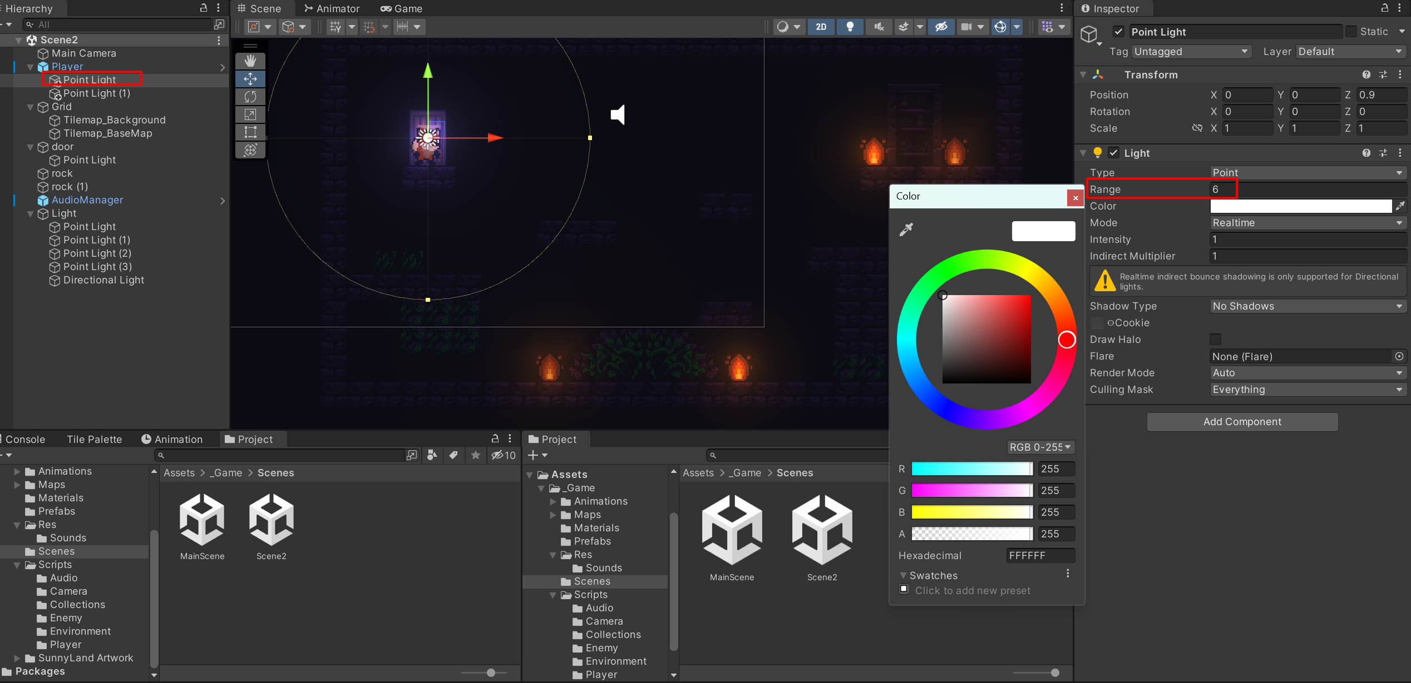The image size is (1411, 683).
Task: Open the Shadow Type dropdown
Action: click(1308, 306)
